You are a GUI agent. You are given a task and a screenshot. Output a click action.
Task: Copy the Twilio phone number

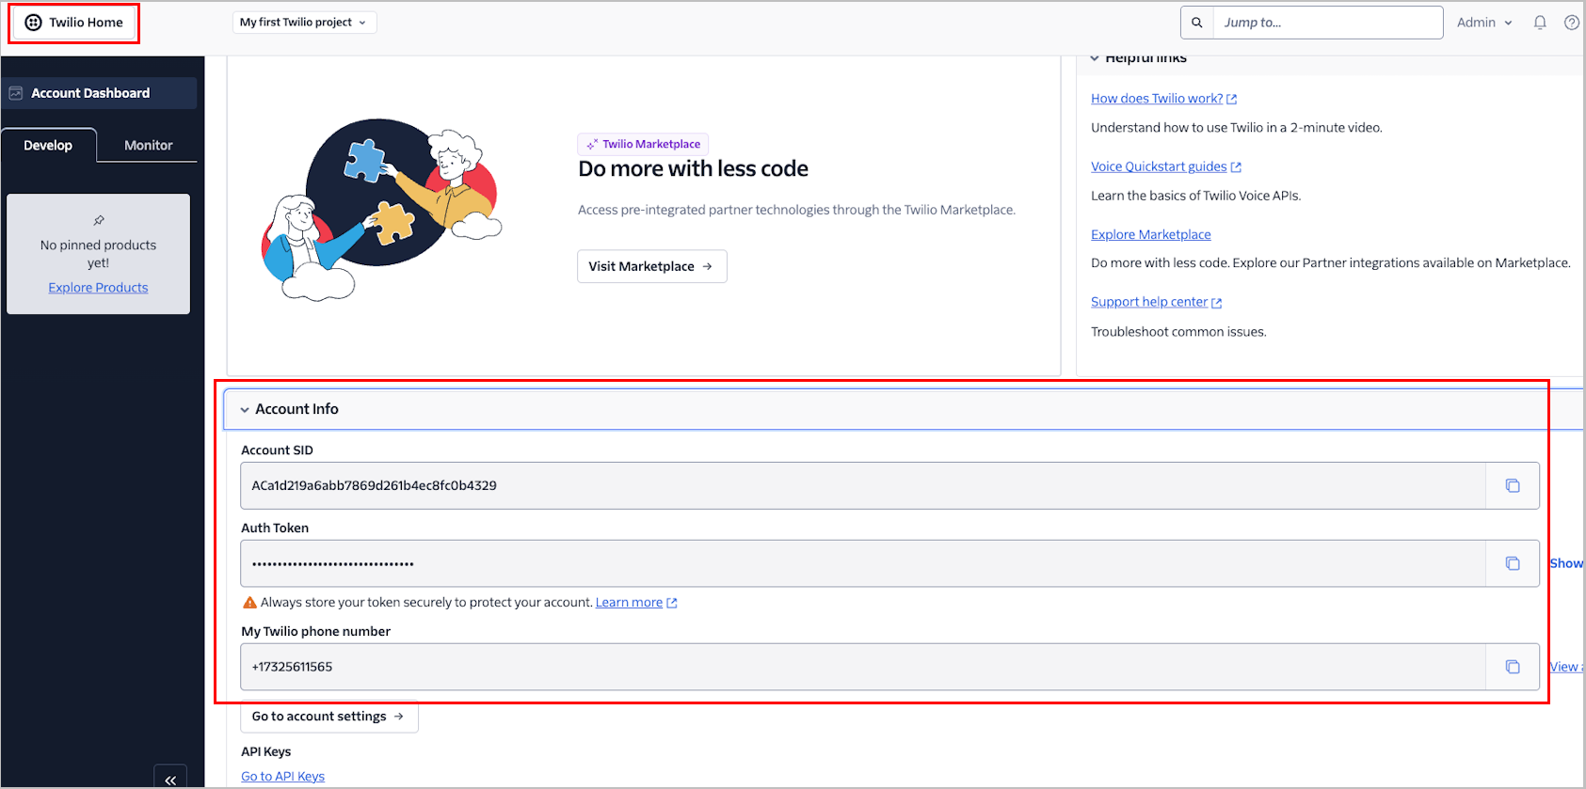click(1513, 667)
